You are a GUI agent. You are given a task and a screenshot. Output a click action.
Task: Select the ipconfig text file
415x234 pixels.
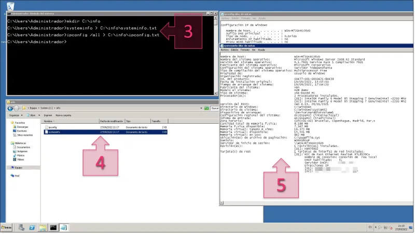52,127
